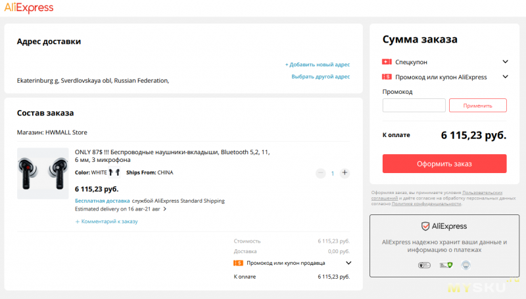Screen dimensions: 526x299
Task: Click the Ekaterinburg address text
Action: pos(93,81)
